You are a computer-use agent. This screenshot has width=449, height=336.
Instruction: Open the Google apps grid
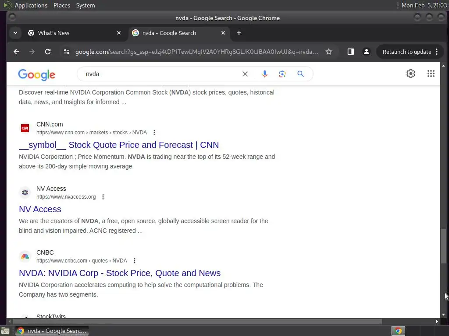coord(431,73)
